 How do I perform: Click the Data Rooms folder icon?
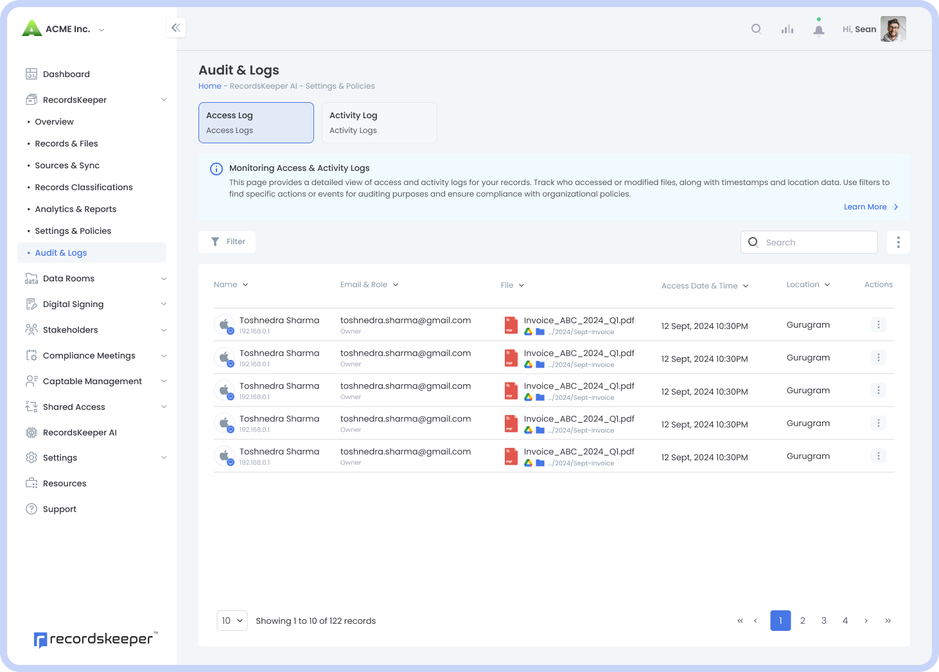tap(31, 278)
